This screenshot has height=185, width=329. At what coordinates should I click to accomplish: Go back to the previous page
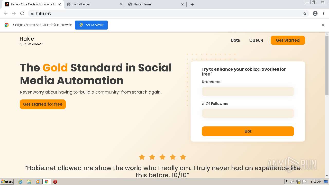point(6,13)
